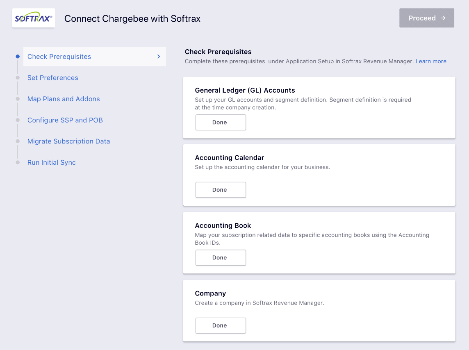Click the Set Preferences step bullet

coord(18,78)
